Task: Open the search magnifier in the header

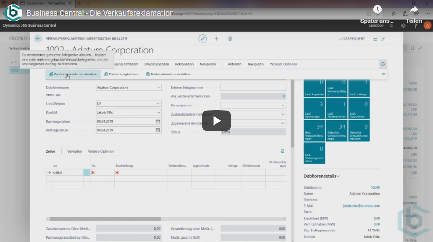Action: pyautogui.click(x=391, y=26)
